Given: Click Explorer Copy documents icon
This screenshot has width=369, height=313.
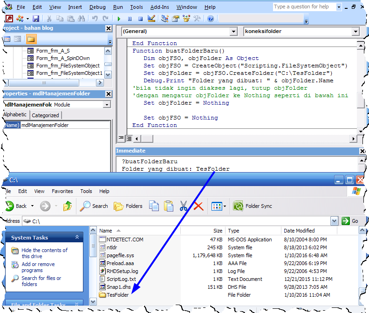Looking at the screenshot, I should (x=154, y=206).
